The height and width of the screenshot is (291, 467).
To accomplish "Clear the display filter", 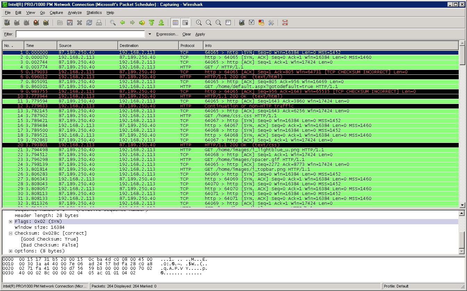I will [187, 34].
